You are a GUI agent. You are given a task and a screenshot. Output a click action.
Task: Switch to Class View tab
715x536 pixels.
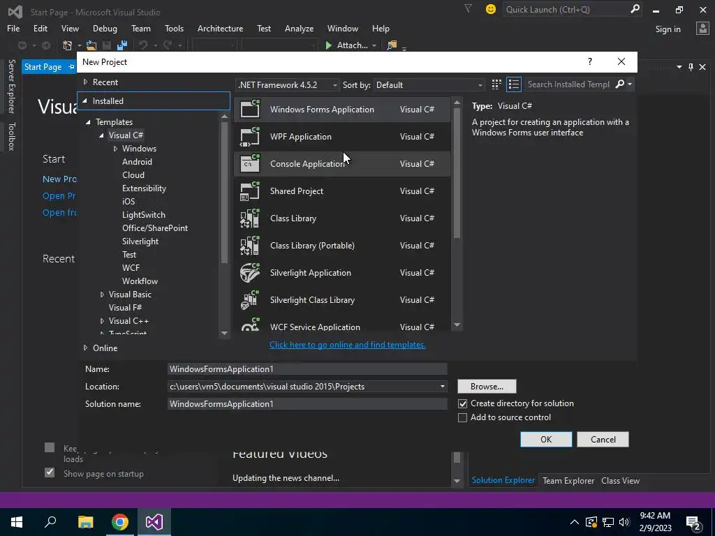point(620,480)
